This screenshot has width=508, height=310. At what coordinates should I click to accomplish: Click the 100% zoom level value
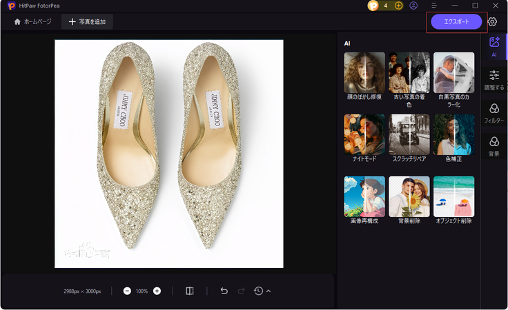[141, 291]
